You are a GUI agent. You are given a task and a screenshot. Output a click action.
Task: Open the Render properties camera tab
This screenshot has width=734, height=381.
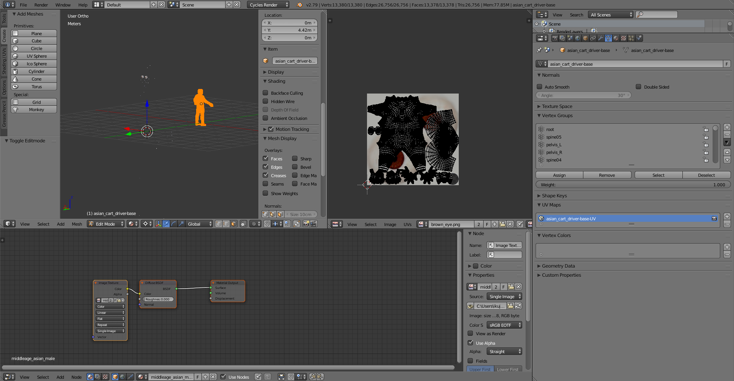(555, 38)
